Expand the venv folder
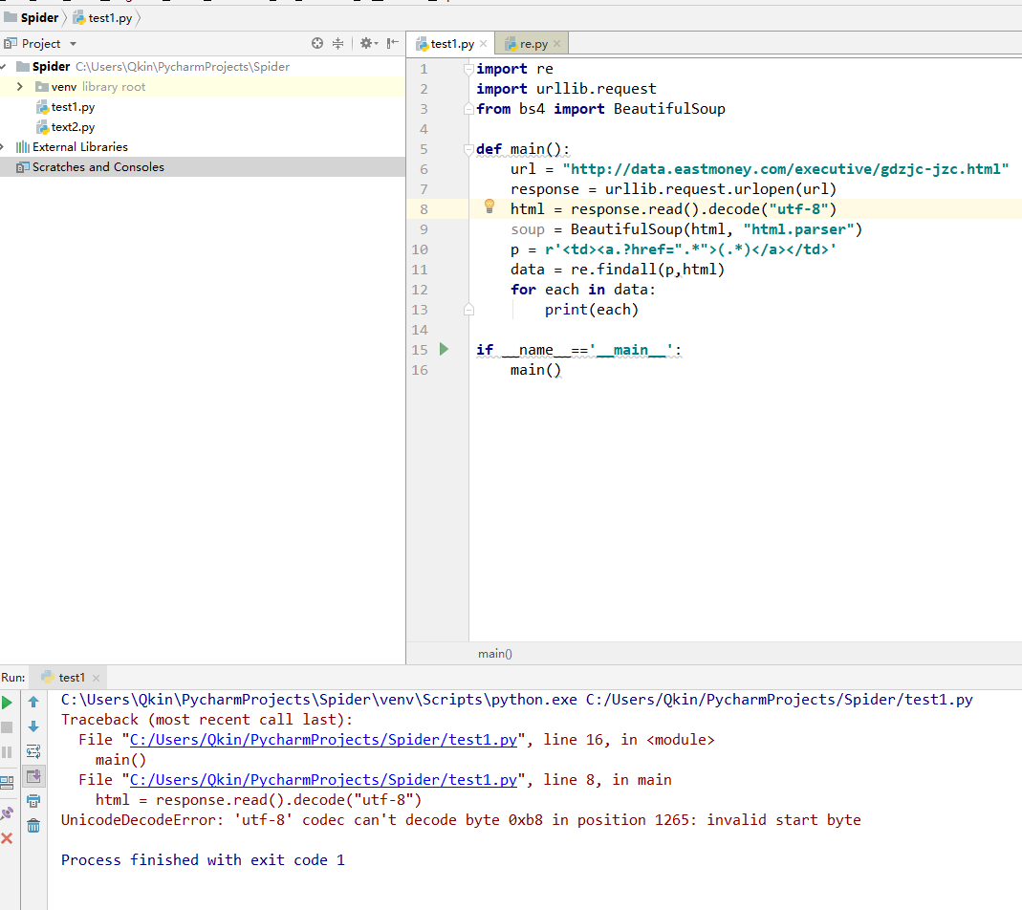The width and height of the screenshot is (1022, 910). (19, 87)
